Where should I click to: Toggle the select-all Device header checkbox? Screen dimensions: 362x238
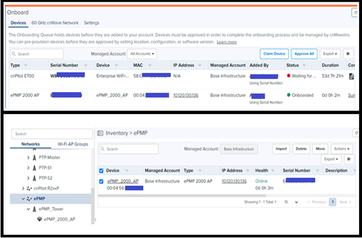101,171
